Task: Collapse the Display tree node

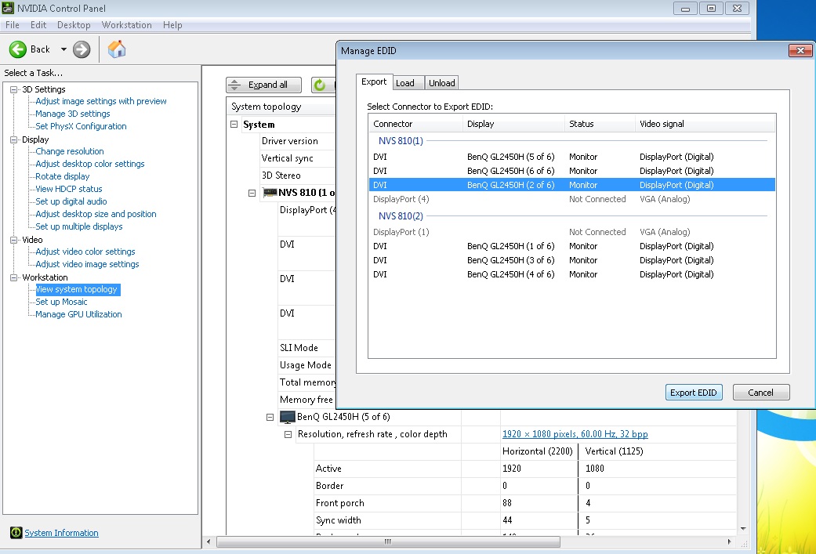Action: (x=14, y=139)
